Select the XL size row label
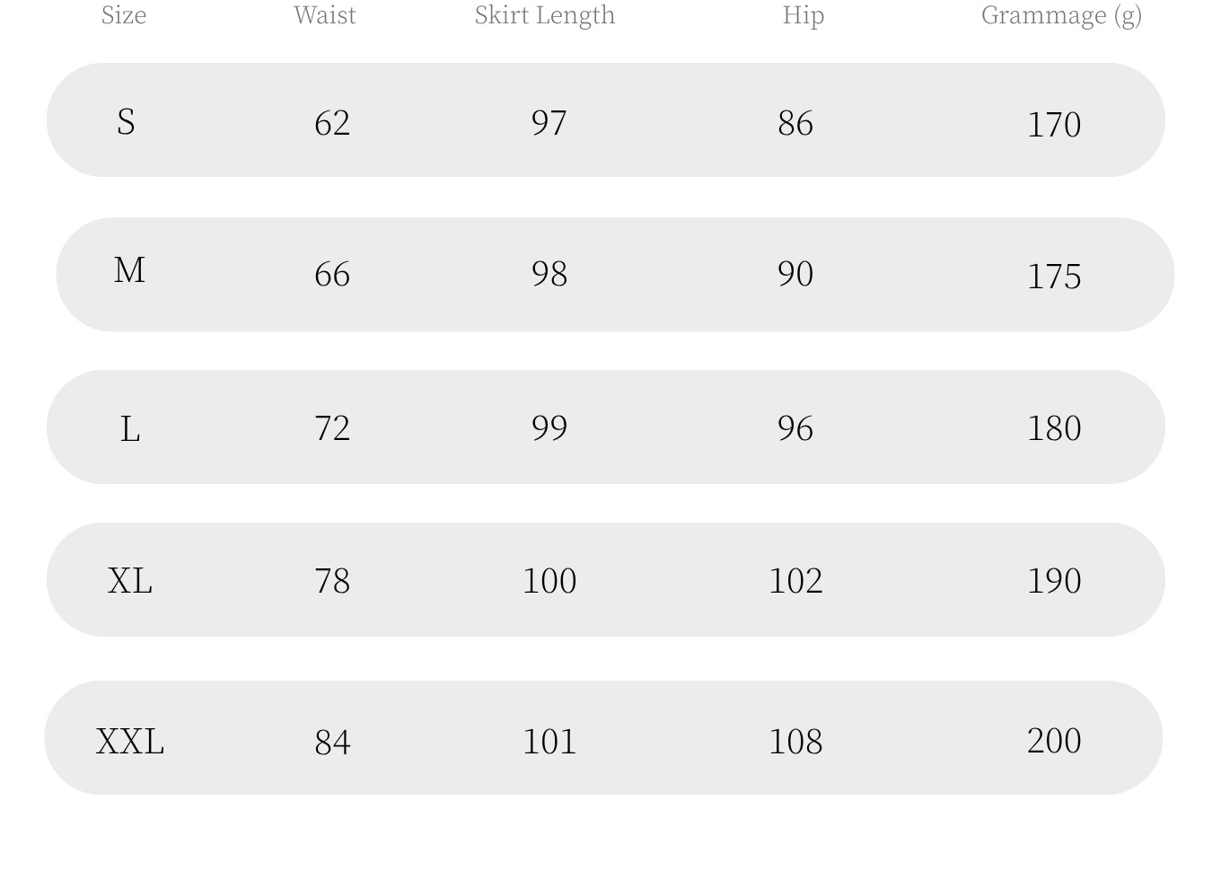This screenshot has height=880, width=1212. [x=130, y=581]
